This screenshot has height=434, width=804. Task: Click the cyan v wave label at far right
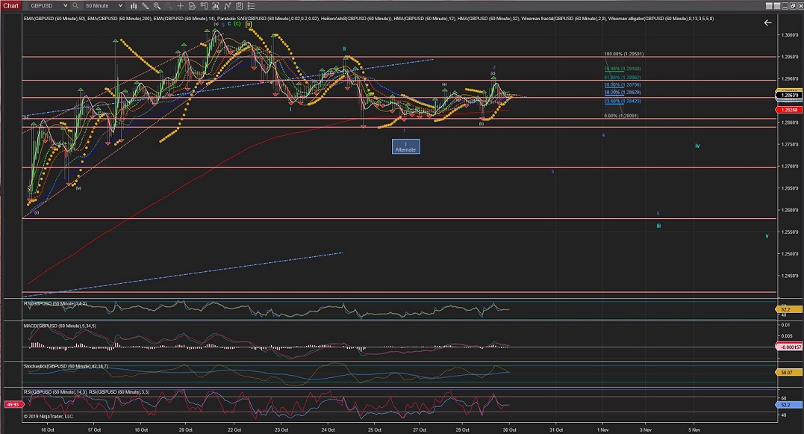(x=767, y=236)
